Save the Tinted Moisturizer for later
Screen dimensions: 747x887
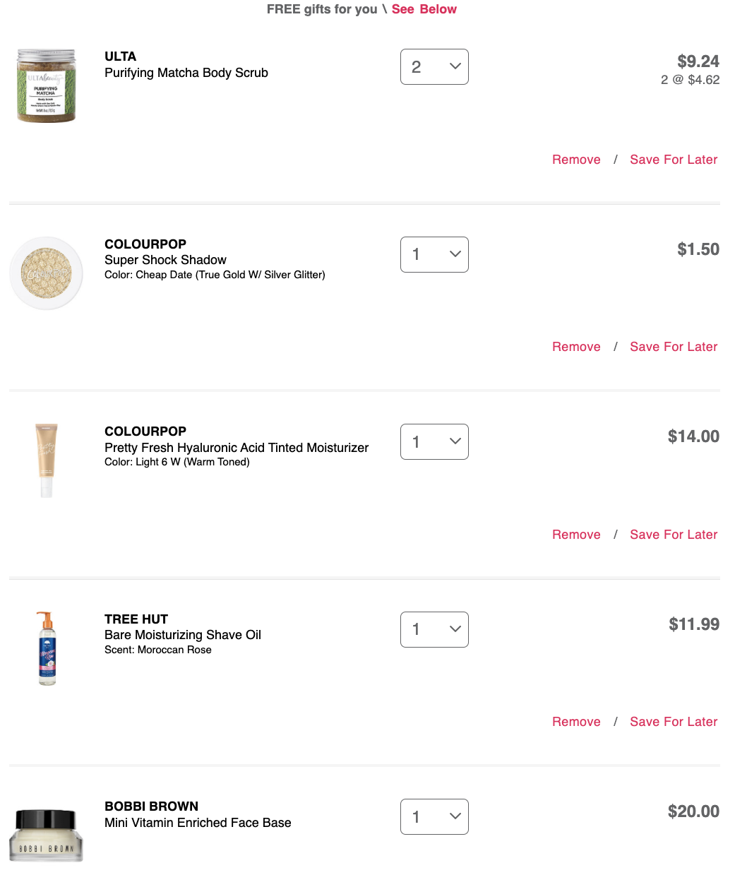[x=674, y=535]
